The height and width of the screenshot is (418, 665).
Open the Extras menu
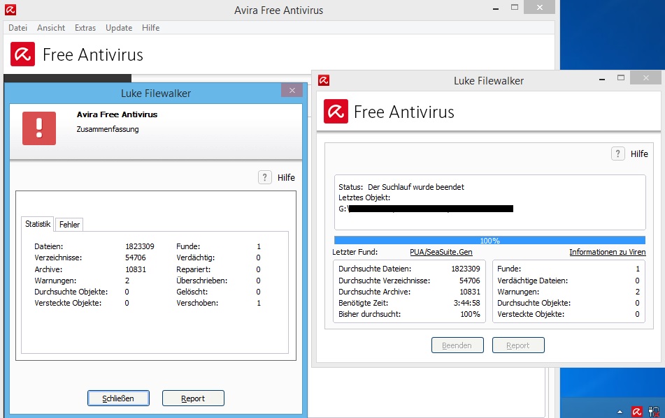(85, 27)
